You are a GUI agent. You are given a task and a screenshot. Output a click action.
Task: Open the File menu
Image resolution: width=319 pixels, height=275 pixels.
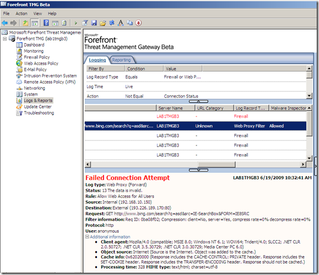click(x=6, y=14)
